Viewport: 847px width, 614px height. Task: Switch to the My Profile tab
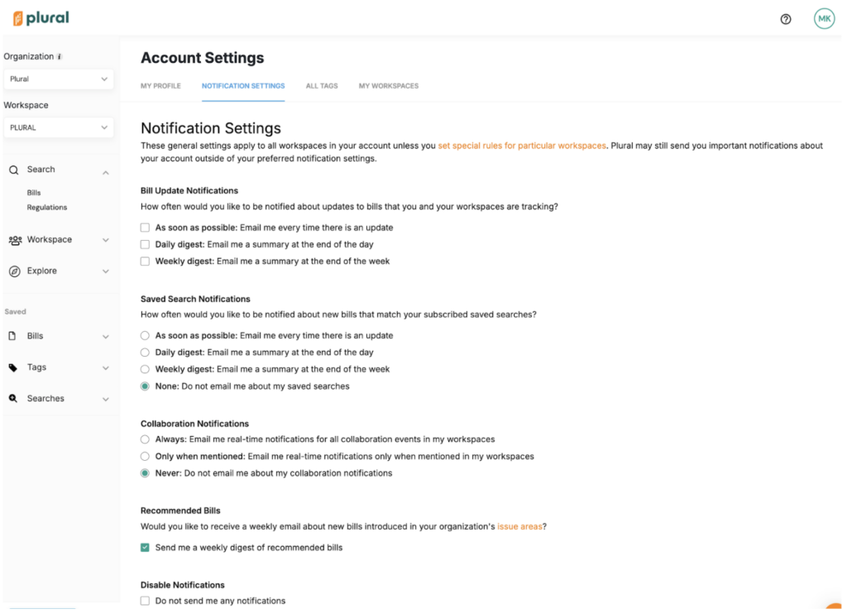coord(160,86)
